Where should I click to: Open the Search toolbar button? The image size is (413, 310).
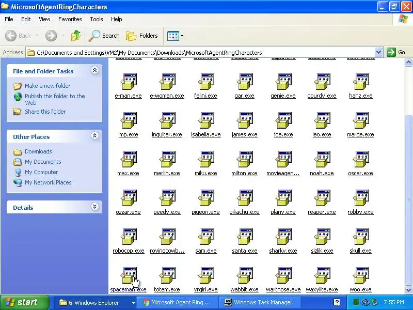point(104,36)
